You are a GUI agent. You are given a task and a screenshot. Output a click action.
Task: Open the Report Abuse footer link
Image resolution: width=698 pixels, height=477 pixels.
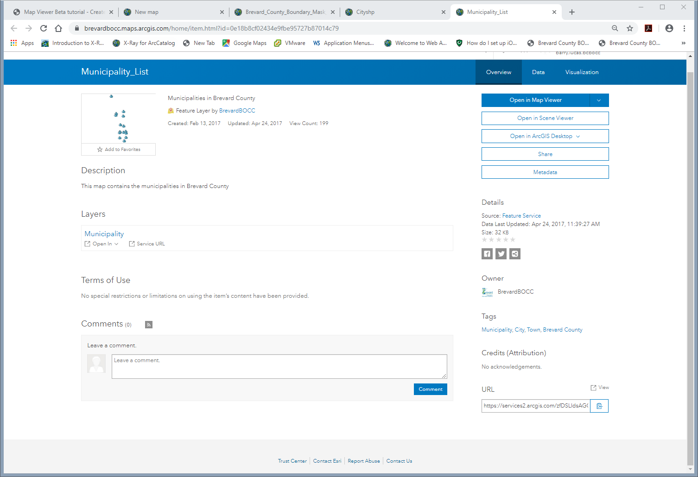[364, 461]
